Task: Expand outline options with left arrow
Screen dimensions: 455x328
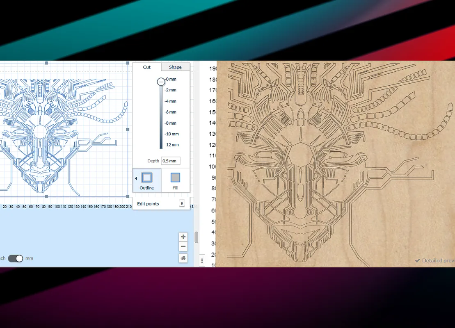Action: (136, 178)
